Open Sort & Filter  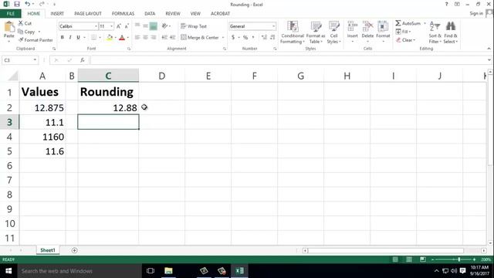pos(435,32)
